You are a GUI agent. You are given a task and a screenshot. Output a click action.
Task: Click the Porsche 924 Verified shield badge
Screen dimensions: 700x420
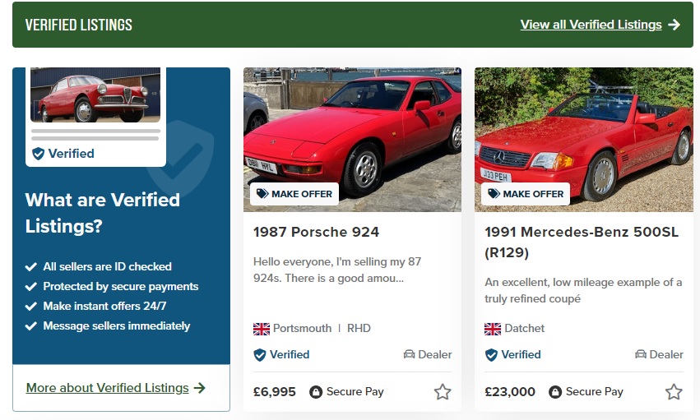pos(260,355)
